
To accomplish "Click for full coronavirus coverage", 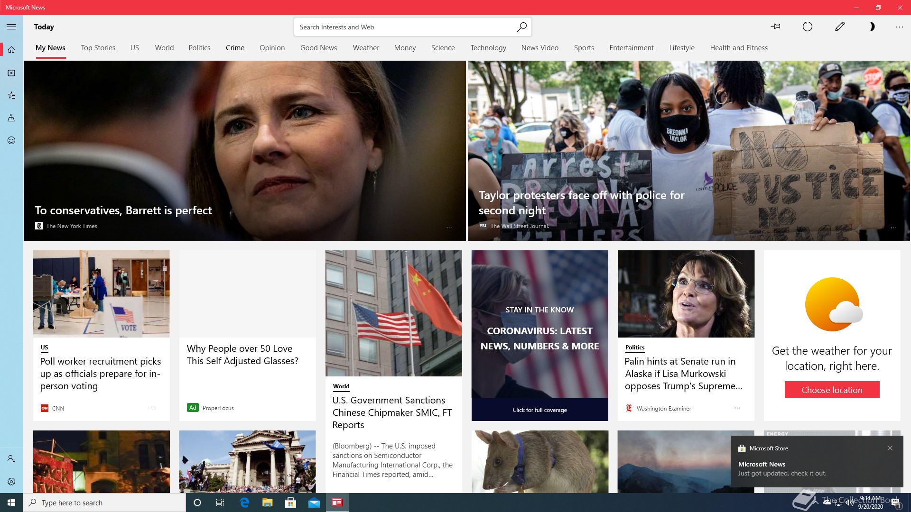I will pos(539,410).
